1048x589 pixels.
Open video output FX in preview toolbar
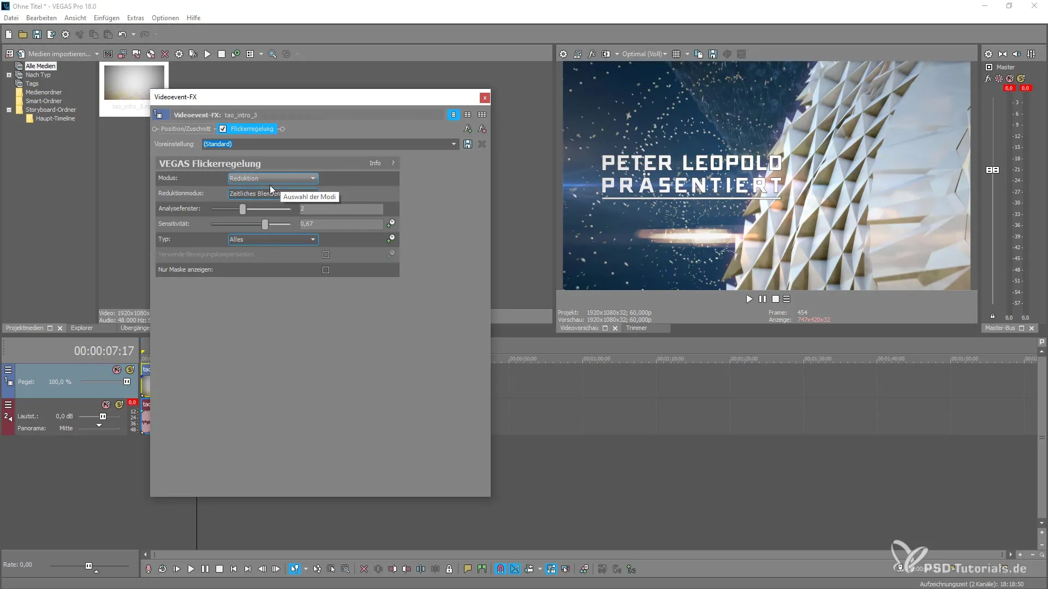click(x=592, y=54)
